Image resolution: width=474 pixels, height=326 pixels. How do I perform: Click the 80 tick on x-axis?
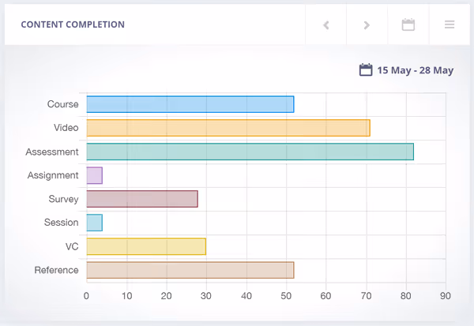click(406, 296)
